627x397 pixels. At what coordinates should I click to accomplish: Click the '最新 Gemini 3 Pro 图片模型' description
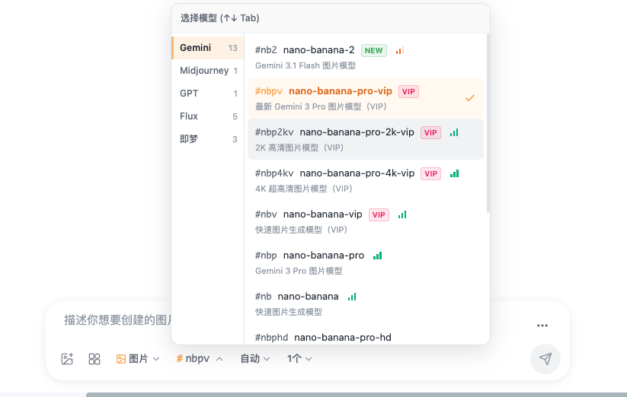click(321, 106)
